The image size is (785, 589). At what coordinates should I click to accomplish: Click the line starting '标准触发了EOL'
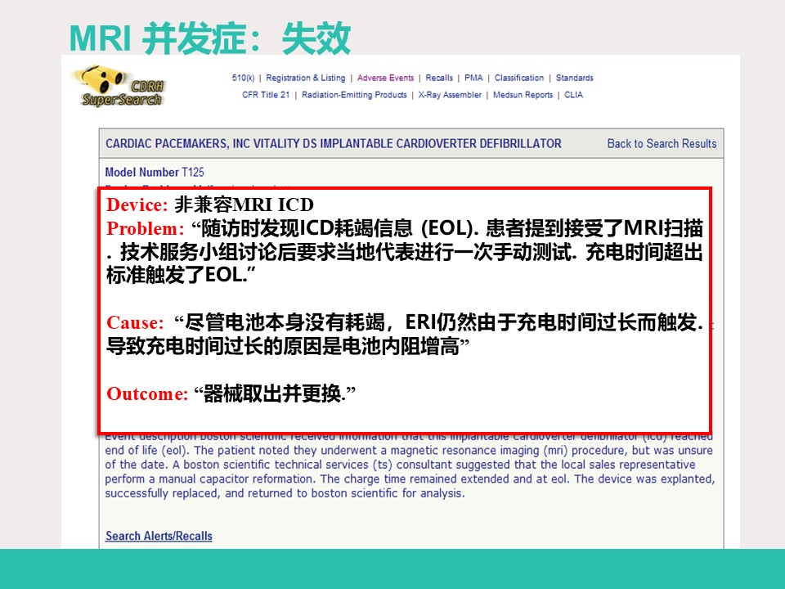[x=182, y=275]
